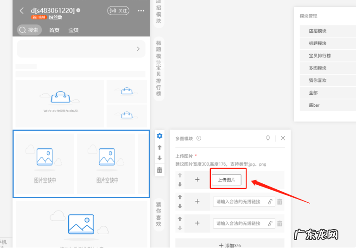Select first 图片空缺中 image placeholder
The width and height of the screenshot is (356, 248).
(x=44, y=163)
